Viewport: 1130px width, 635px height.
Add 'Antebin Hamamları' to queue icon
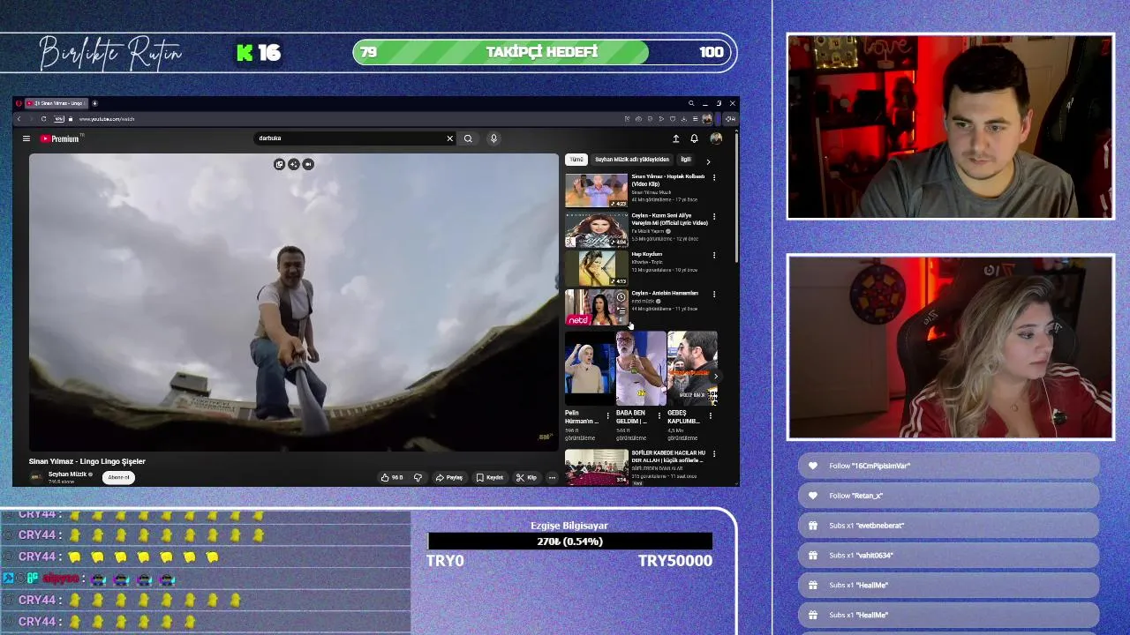621,310
